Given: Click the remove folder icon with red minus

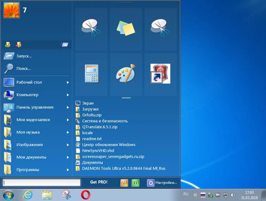Looking at the screenshot, I should [18, 45].
